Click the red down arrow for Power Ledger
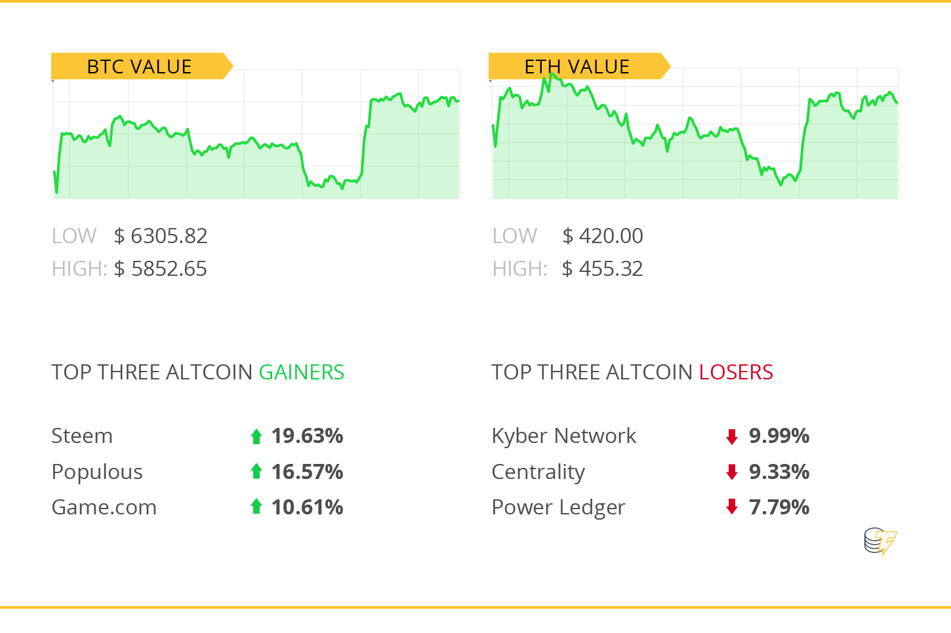Screen dimensions: 951x633 coord(732,507)
